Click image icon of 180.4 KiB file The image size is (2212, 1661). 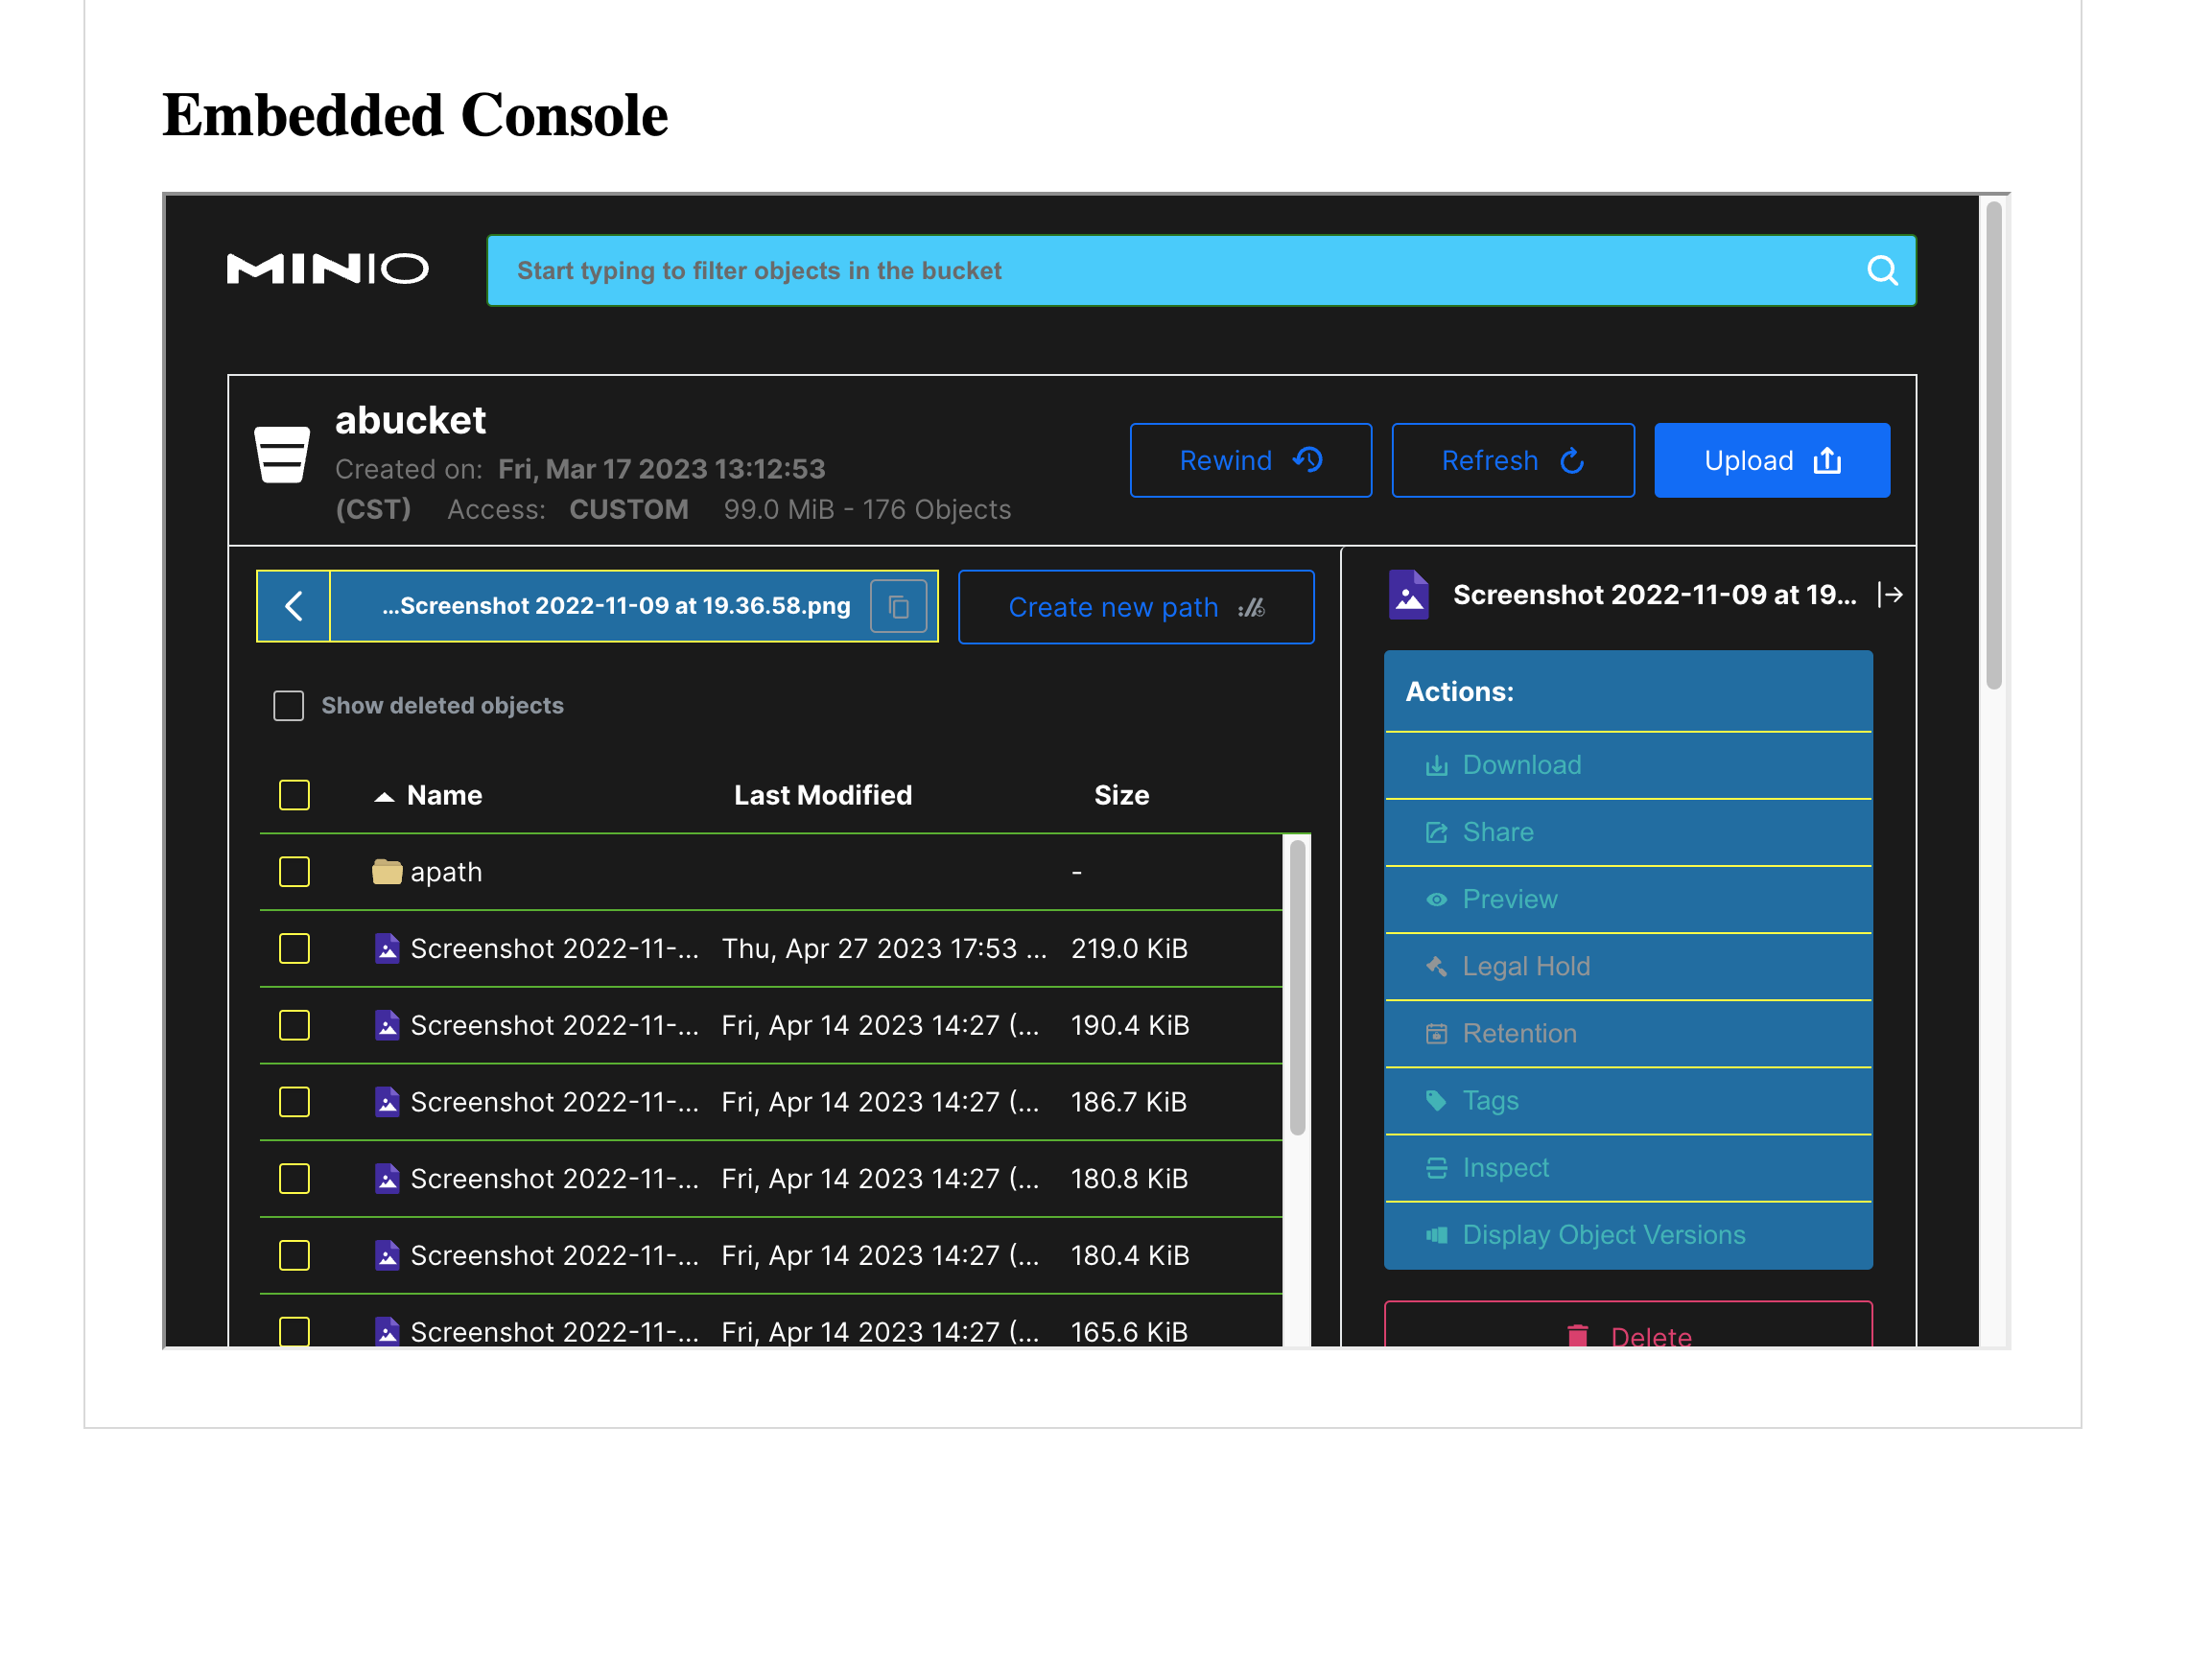[x=386, y=1255]
